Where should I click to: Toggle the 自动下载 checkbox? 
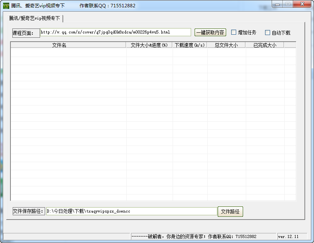[x=268, y=33]
